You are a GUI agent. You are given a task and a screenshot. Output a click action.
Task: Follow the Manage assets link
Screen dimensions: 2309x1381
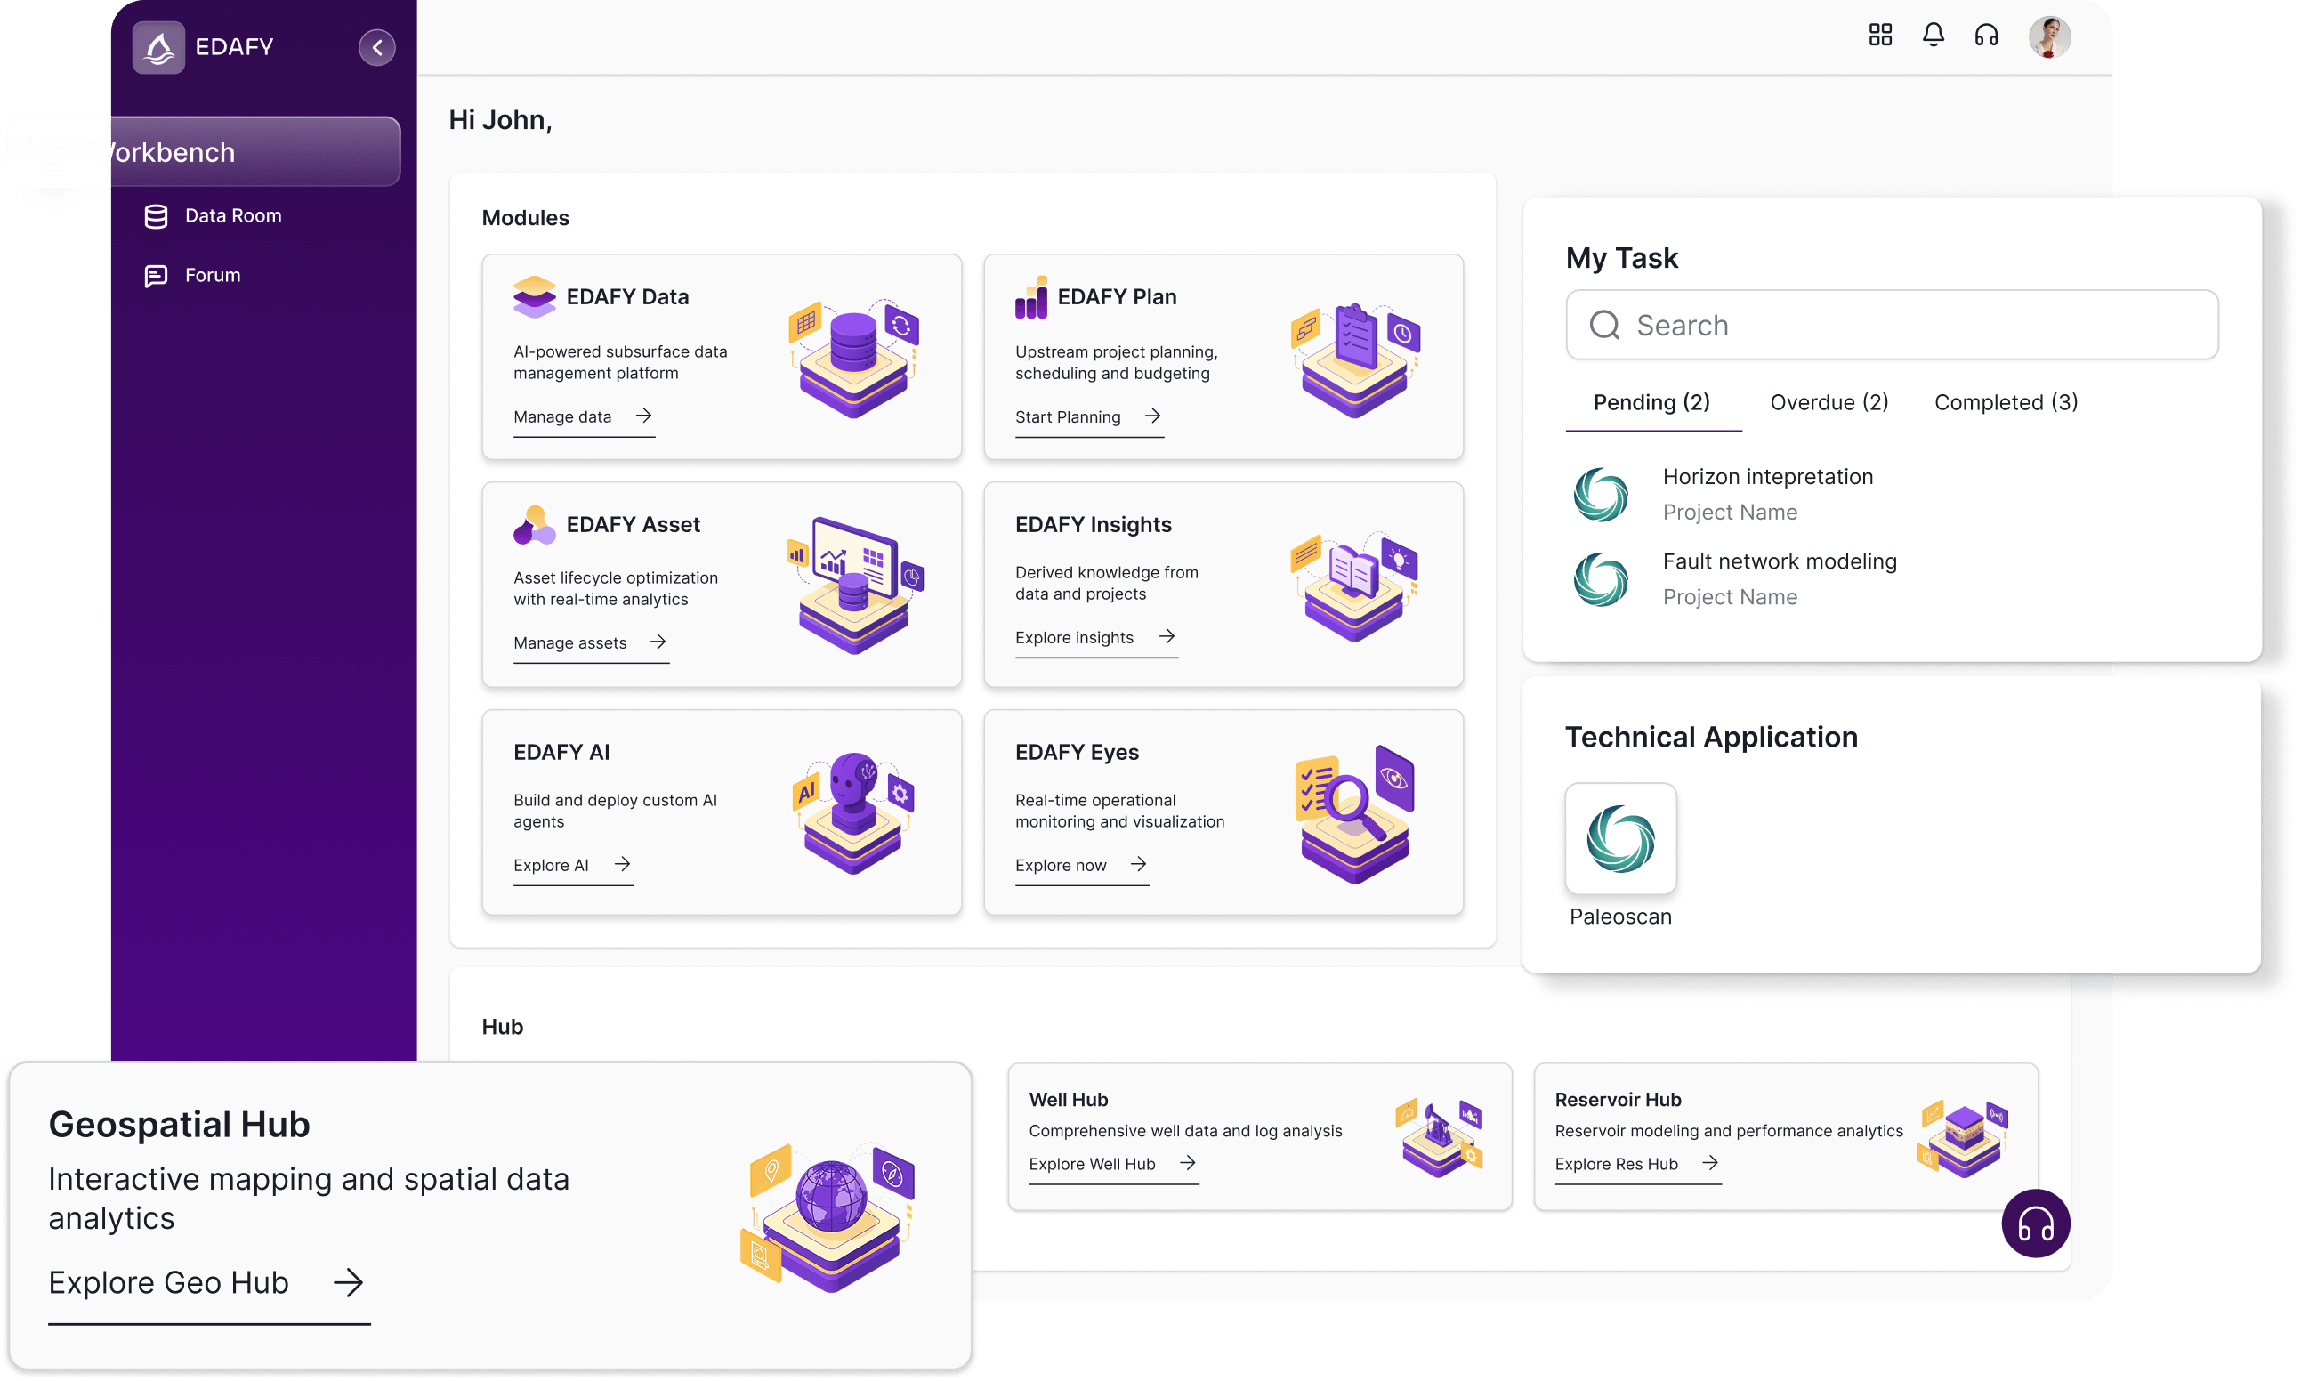coord(591,643)
